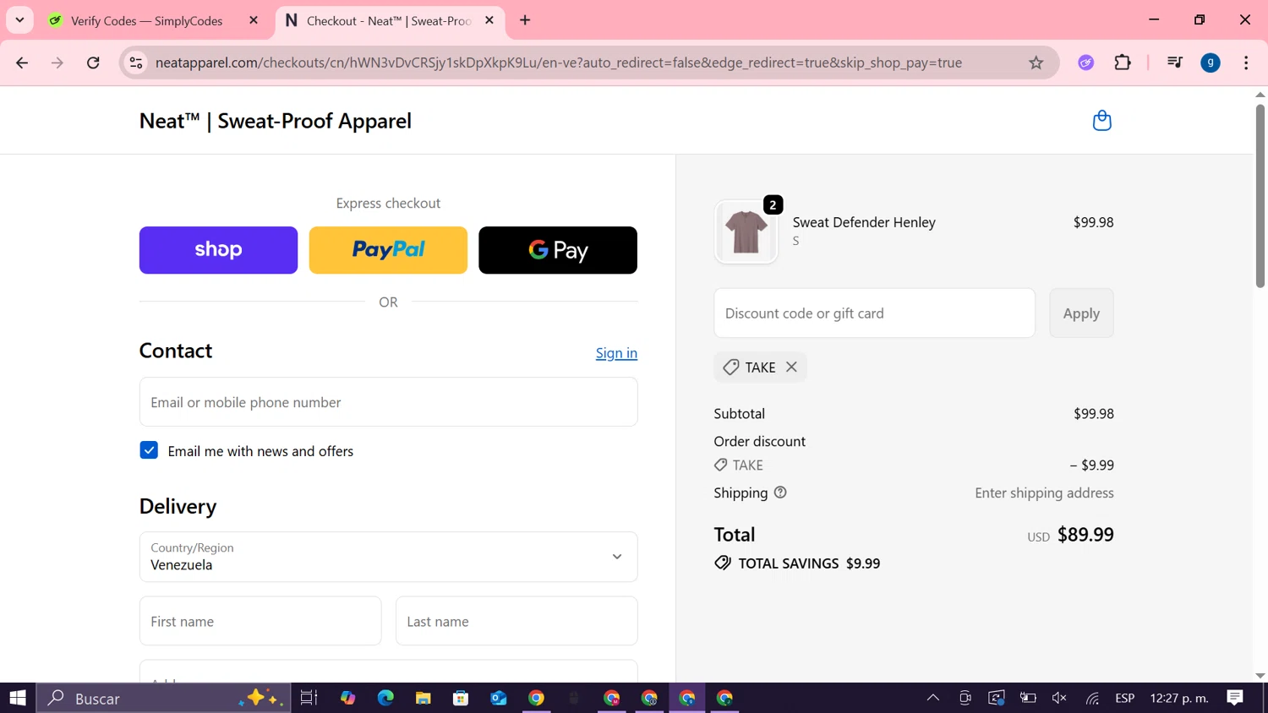View site information icon in address bar

pyautogui.click(x=136, y=63)
